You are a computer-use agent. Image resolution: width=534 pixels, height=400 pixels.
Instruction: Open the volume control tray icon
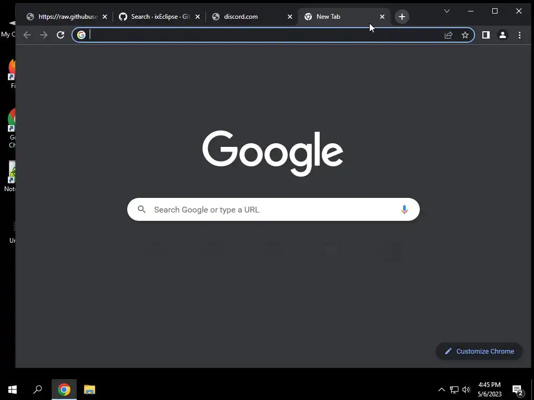point(466,390)
